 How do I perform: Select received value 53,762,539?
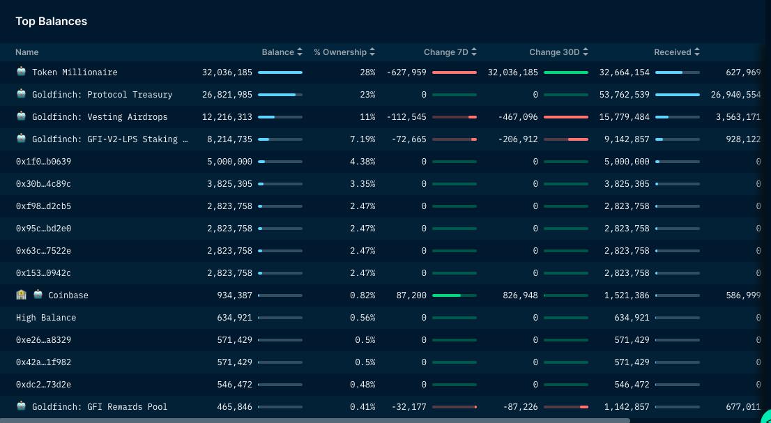tap(625, 94)
